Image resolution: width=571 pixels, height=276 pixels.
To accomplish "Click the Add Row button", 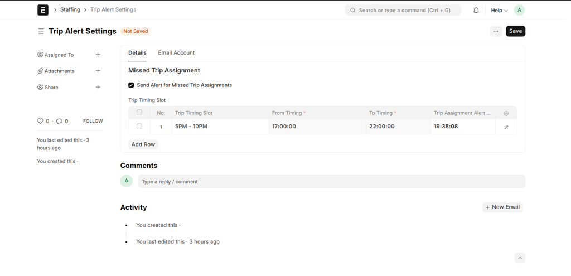I will tap(143, 144).
